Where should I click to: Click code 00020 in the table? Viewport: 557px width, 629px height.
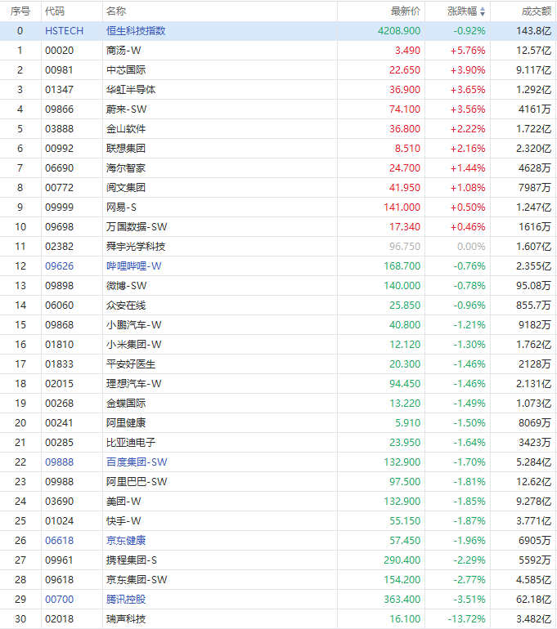click(60, 51)
